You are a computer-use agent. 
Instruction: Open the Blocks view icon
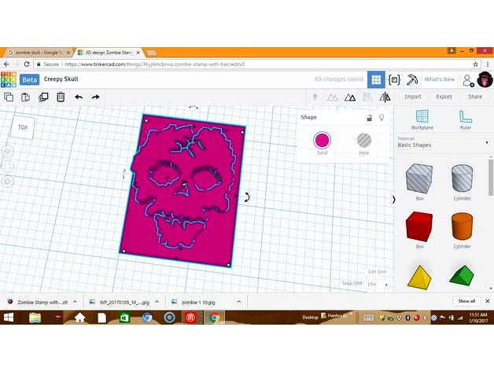click(x=394, y=79)
